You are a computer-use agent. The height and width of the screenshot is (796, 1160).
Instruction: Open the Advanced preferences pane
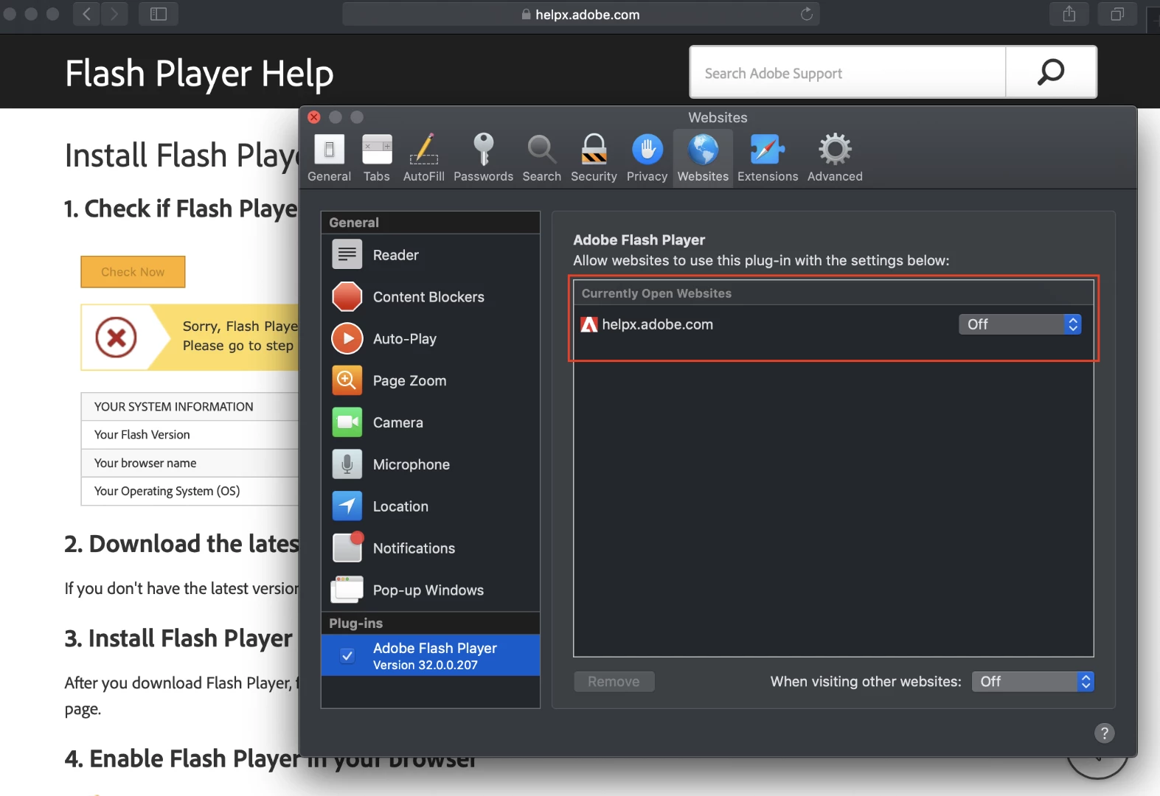[835, 158]
